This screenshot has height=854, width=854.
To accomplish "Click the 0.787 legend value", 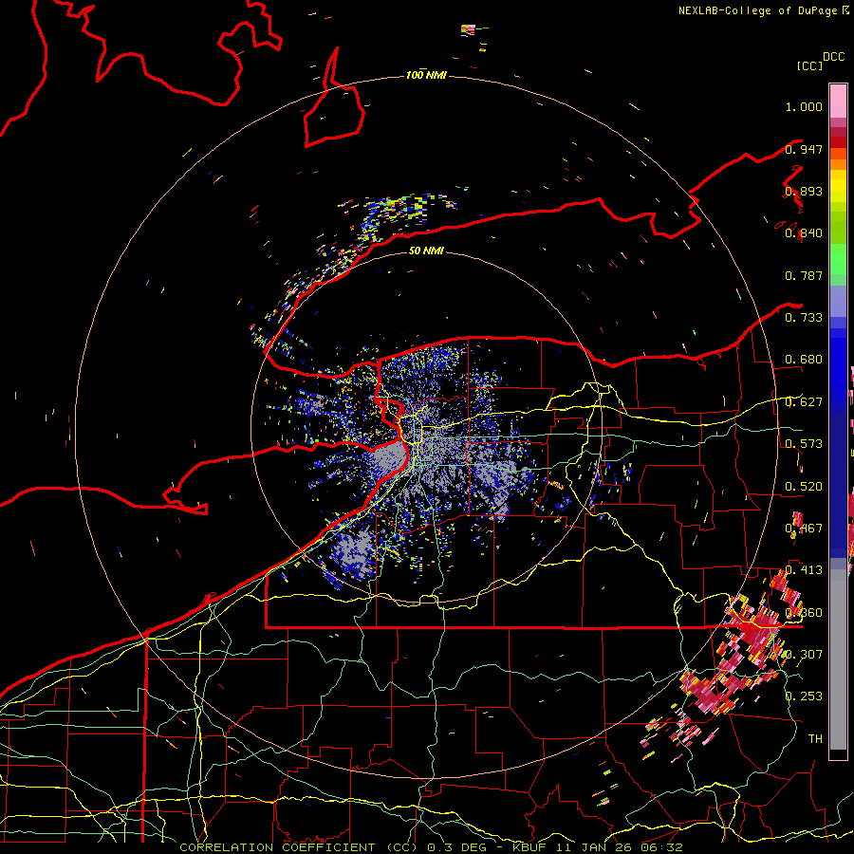I will click(804, 275).
